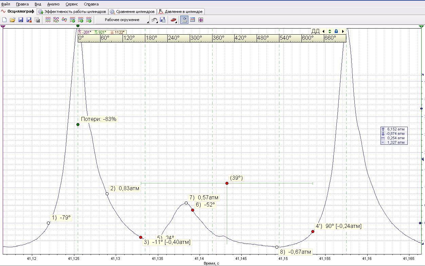Screen dimensions: 425x266
Task: Open the Вид menu
Action: pyautogui.click(x=38, y=4)
